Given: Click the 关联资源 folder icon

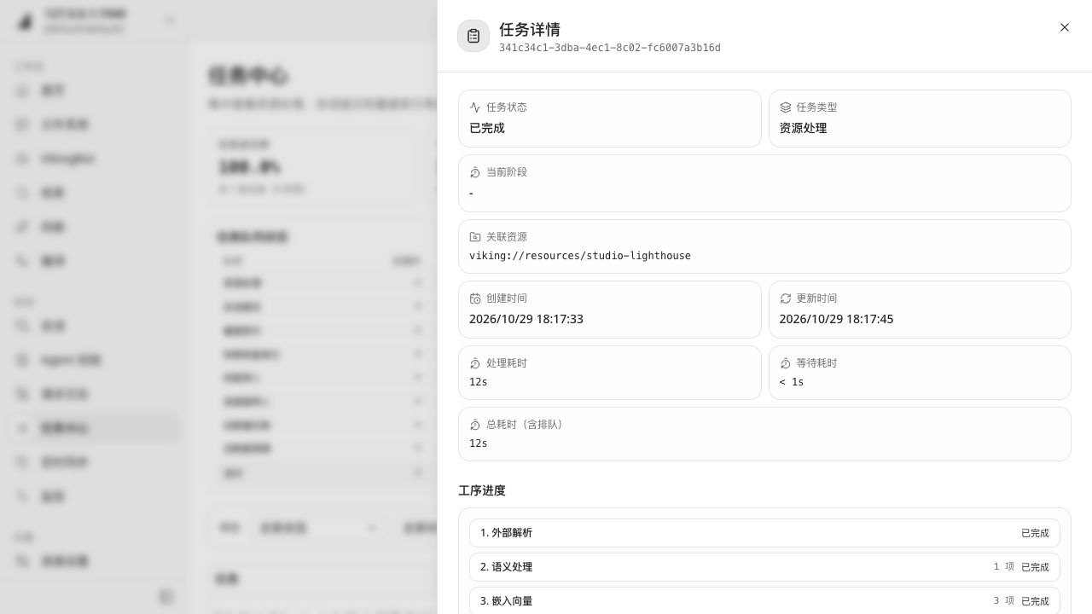Looking at the screenshot, I should (475, 237).
